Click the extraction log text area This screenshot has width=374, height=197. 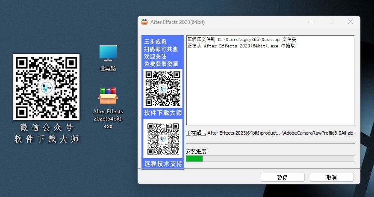tap(271, 80)
